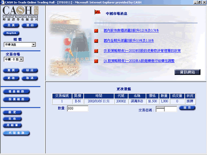Open the 狀況 order status section
Image resolution: width=207 pixels, height=155 pixels.
coord(30,70)
